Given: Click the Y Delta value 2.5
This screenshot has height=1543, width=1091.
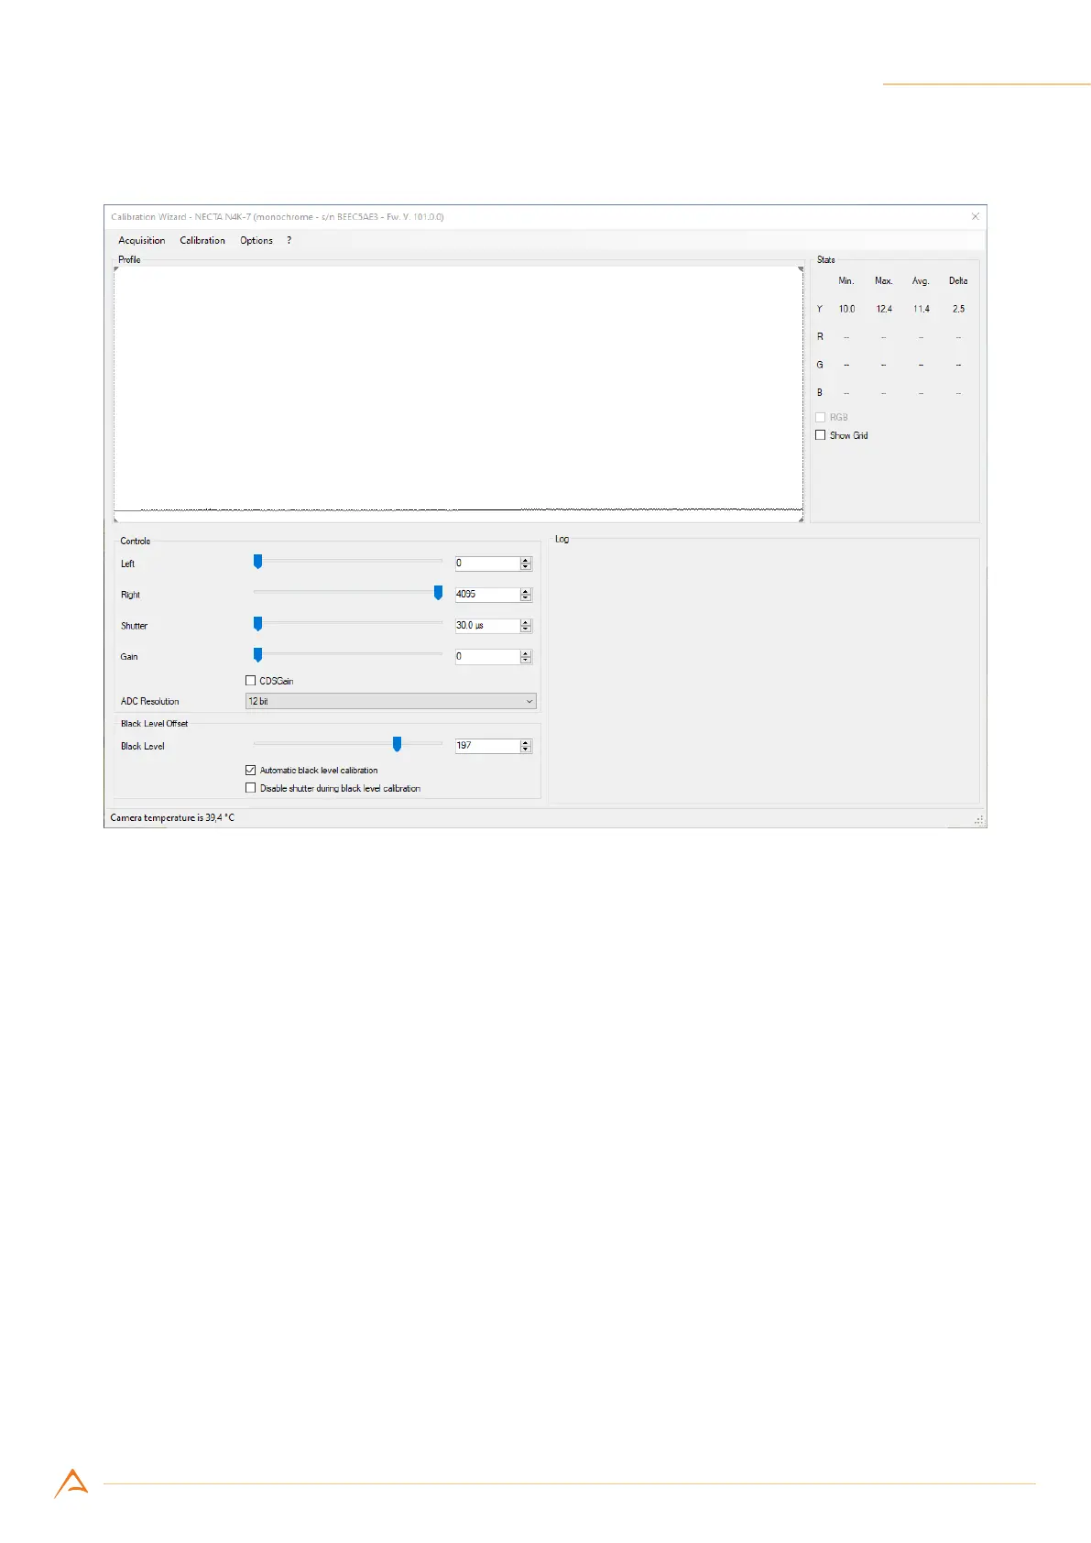Looking at the screenshot, I should [958, 309].
